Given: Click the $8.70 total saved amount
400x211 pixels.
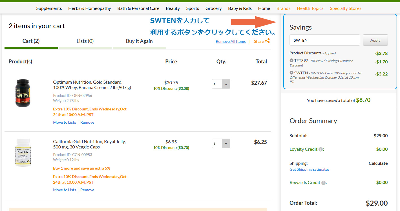Looking at the screenshot, I should coord(363,100).
